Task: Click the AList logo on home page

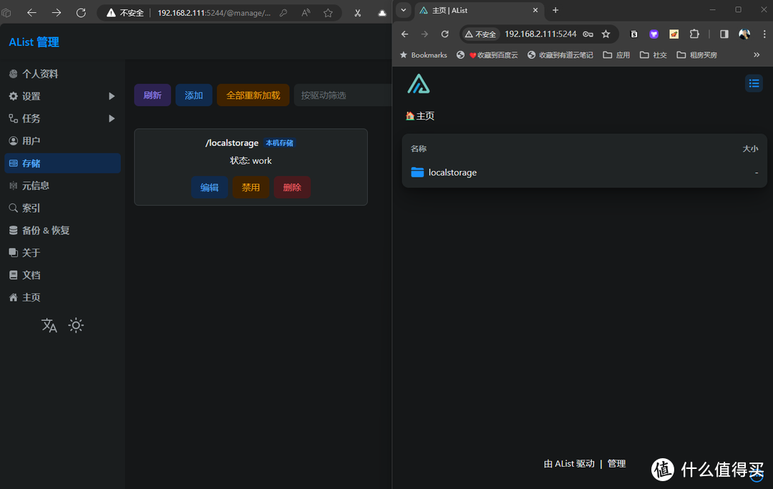Action: click(419, 84)
